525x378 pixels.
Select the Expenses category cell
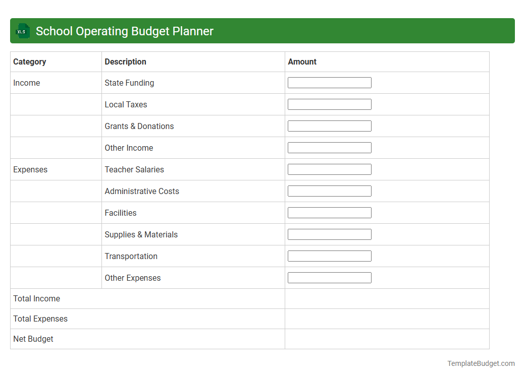pos(30,169)
